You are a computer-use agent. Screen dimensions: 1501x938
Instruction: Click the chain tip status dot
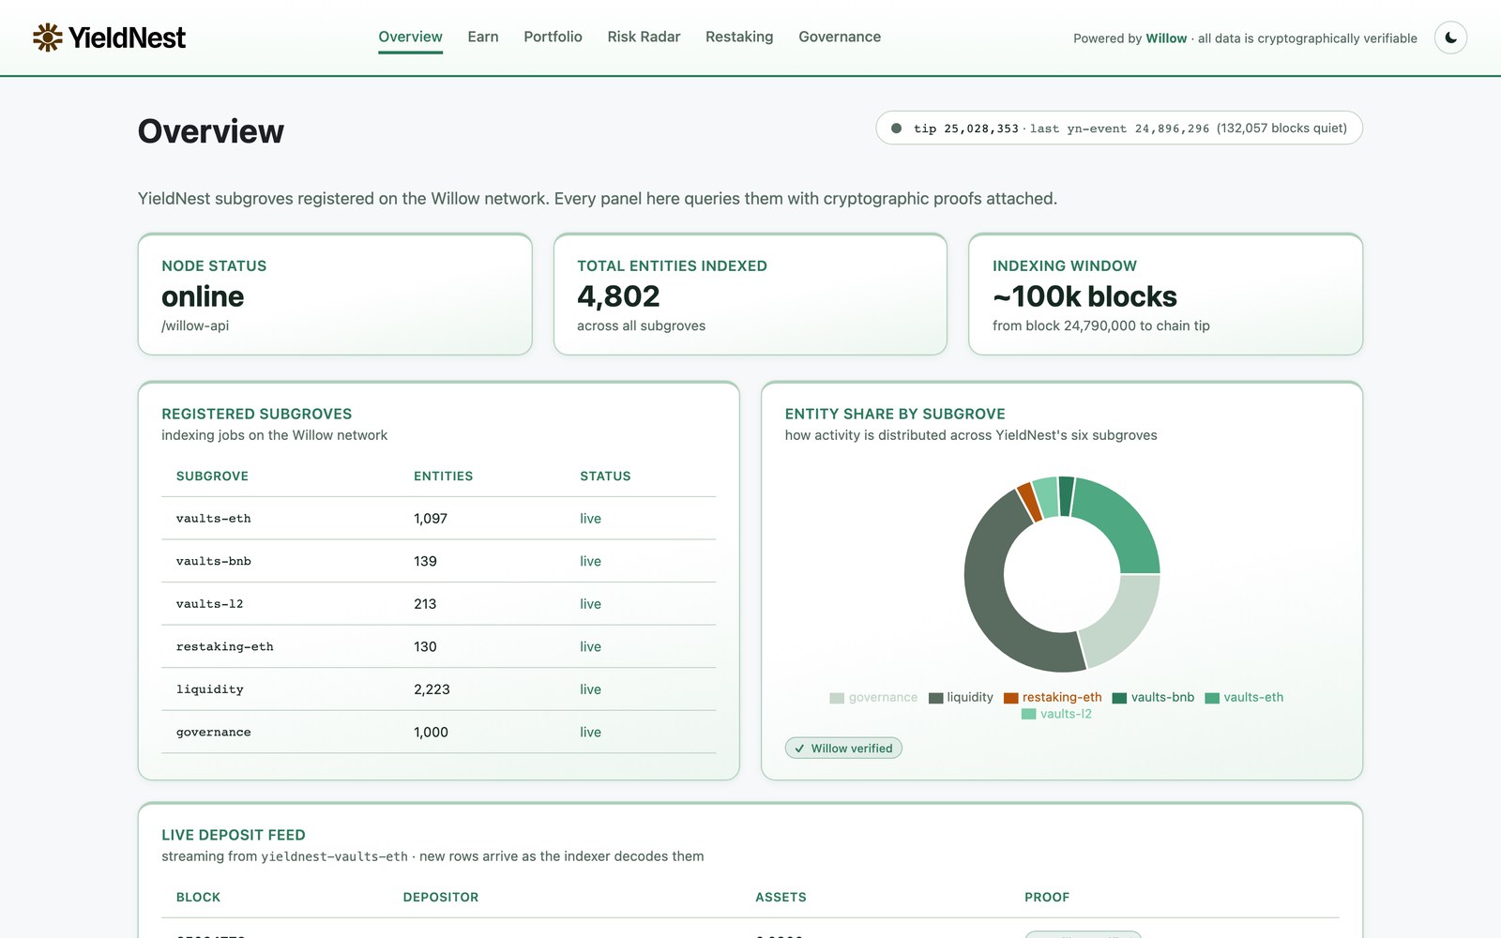point(896,129)
